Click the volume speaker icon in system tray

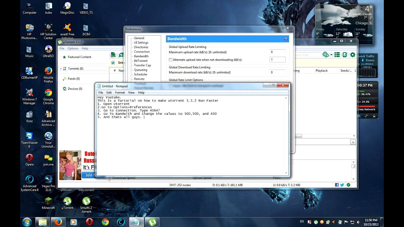[x=358, y=222]
